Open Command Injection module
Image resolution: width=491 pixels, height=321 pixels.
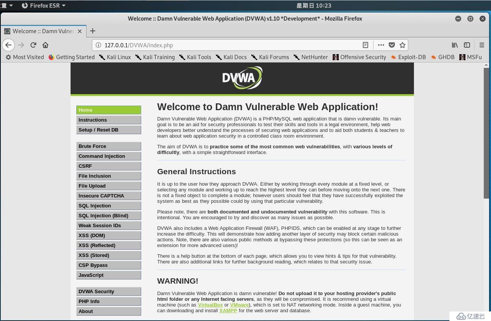[109, 156]
